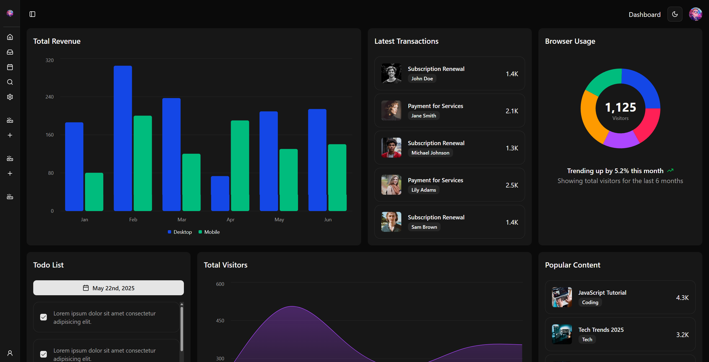
Task: Click the Dashboard link in the header
Action: point(644,14)
